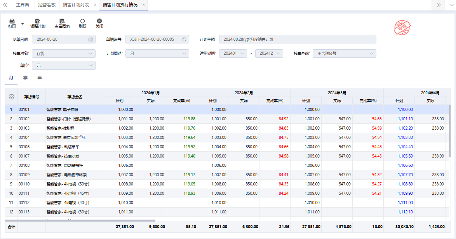Switch to the 季 (quarter) tab
The height and width of the screenshot is (239, 456).
[25, 78]
